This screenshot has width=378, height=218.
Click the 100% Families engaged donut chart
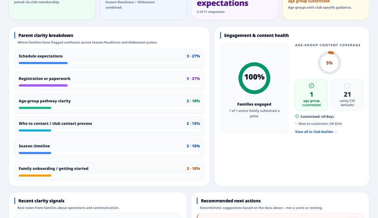point(255,78)
